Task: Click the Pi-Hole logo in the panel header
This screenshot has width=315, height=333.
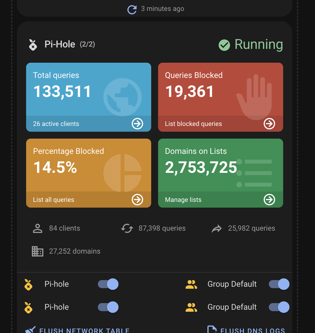Action: pos(33,45)
